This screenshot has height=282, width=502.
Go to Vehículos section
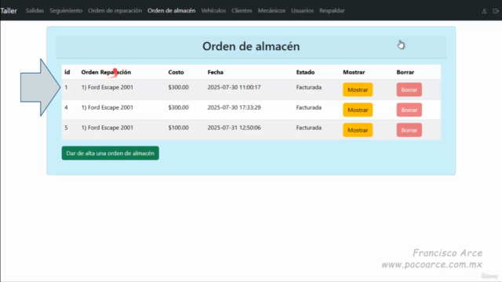tap(213, 10)
